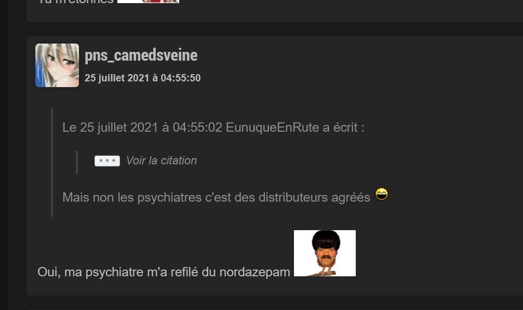Viewport: 523px width, 310px height.
Task: Click the words distributeurs agréés in the quote
Action: (314, 198)
